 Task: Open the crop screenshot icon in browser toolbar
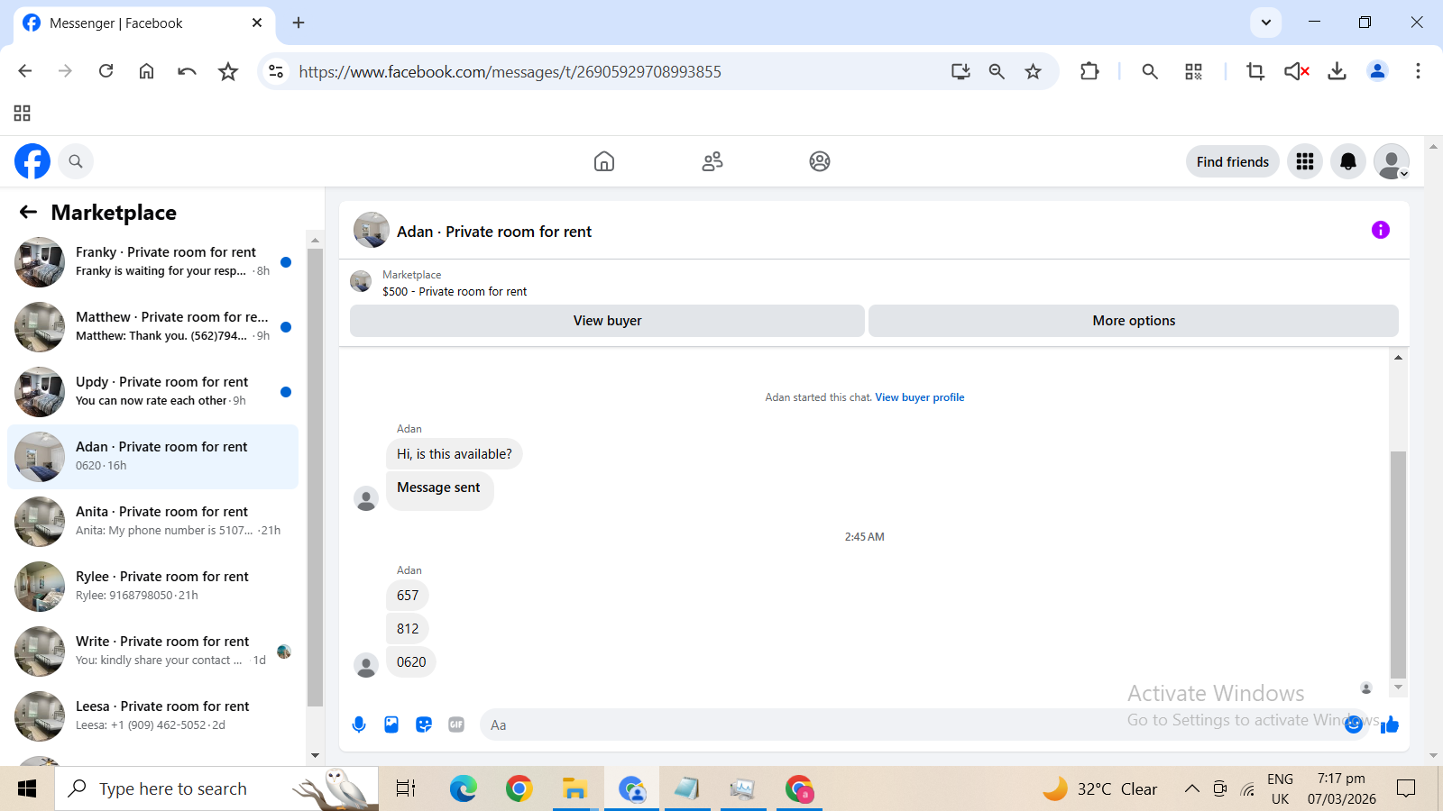(x=1255, y=71)
